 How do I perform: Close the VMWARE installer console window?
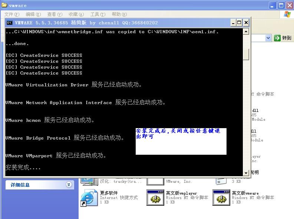point(246,23)
